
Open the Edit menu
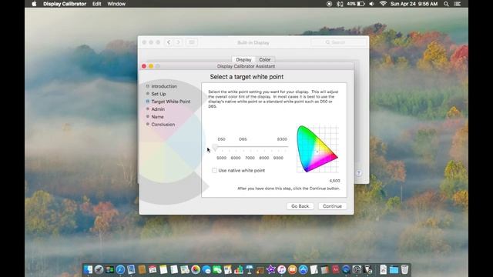[96, 4]
